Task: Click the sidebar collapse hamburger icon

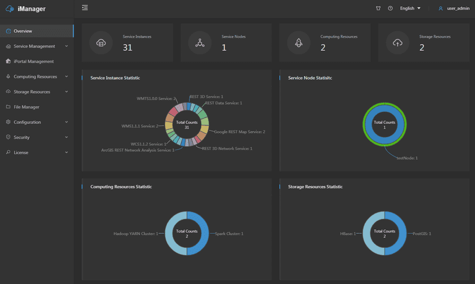Action: (85, 8)
